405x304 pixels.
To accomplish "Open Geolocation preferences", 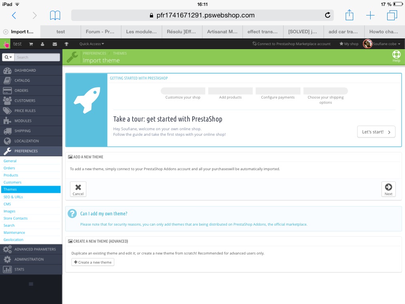I will click(x=13, y=239).
